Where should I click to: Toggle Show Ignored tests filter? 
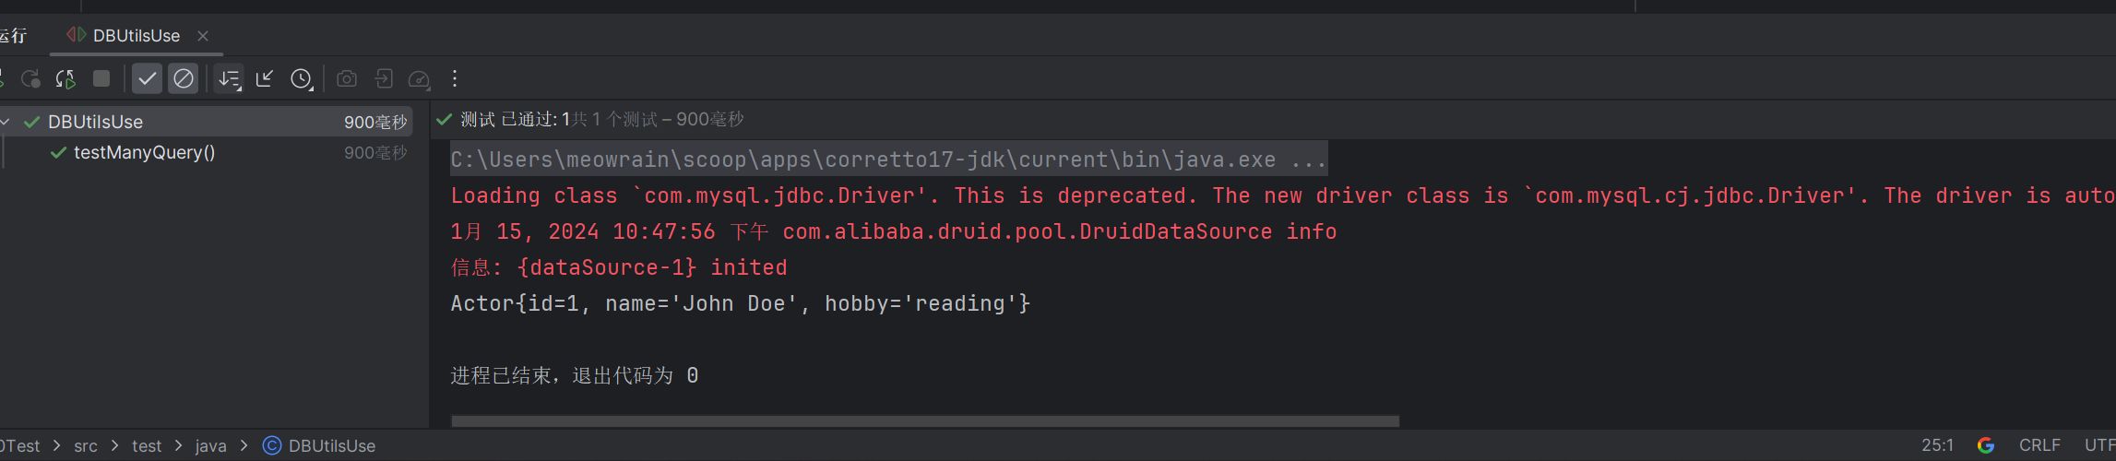pos(184,79)
